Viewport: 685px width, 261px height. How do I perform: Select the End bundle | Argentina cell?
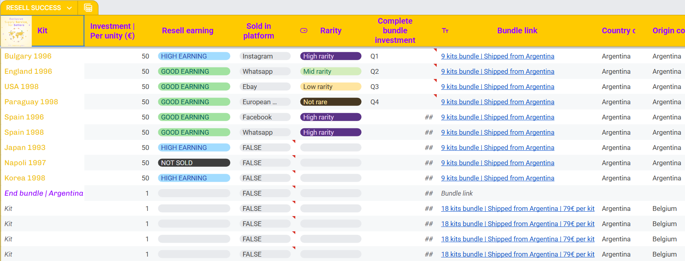[43, 193]
